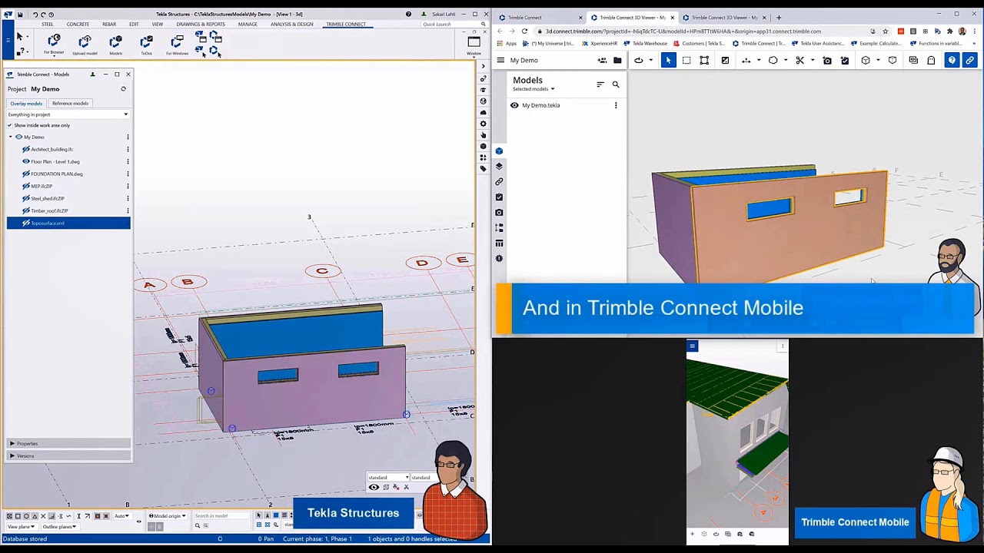Expand the Versions section
Screen dimensions: 984x553
pos(68,455)
